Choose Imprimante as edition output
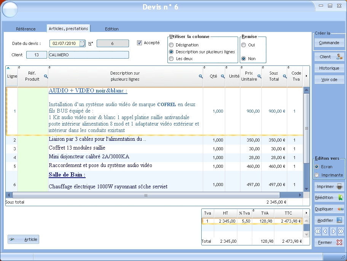The width and height of the screenshot is (347, 261). [x=317, y=175]
